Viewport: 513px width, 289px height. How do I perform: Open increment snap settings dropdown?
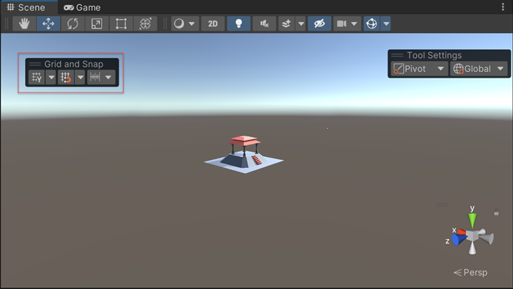click(108, 77)
